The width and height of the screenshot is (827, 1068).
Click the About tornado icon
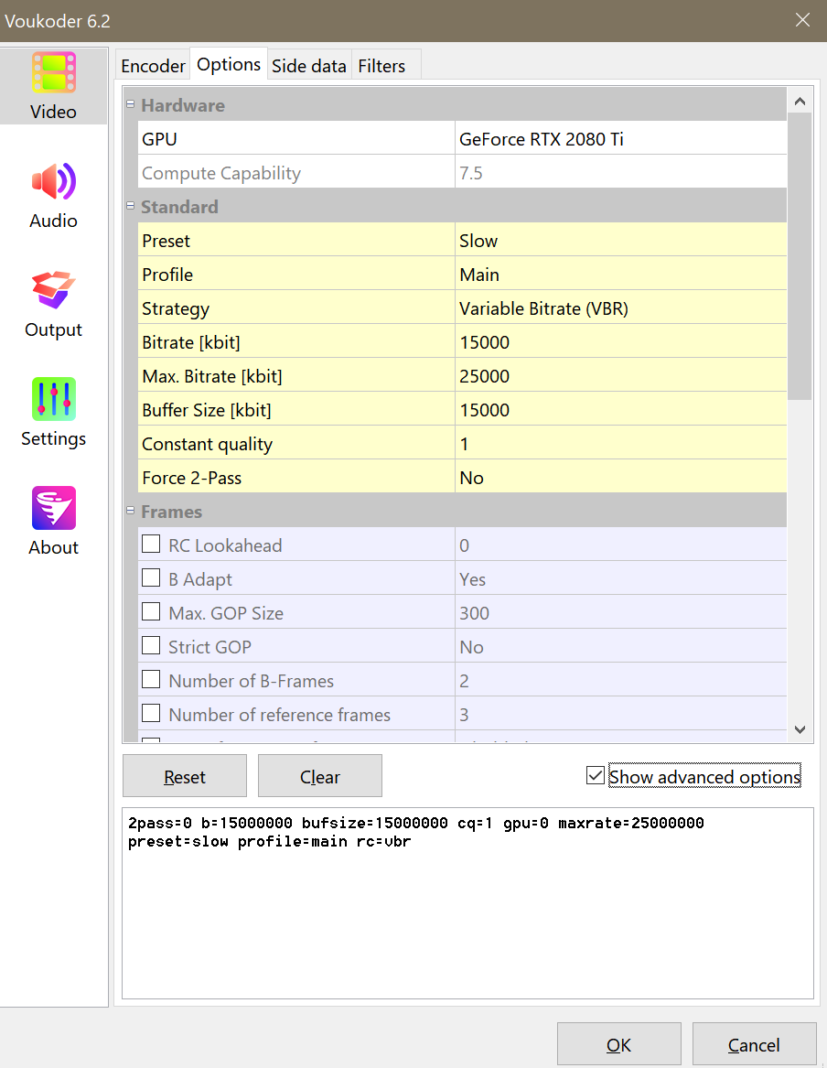54,509
